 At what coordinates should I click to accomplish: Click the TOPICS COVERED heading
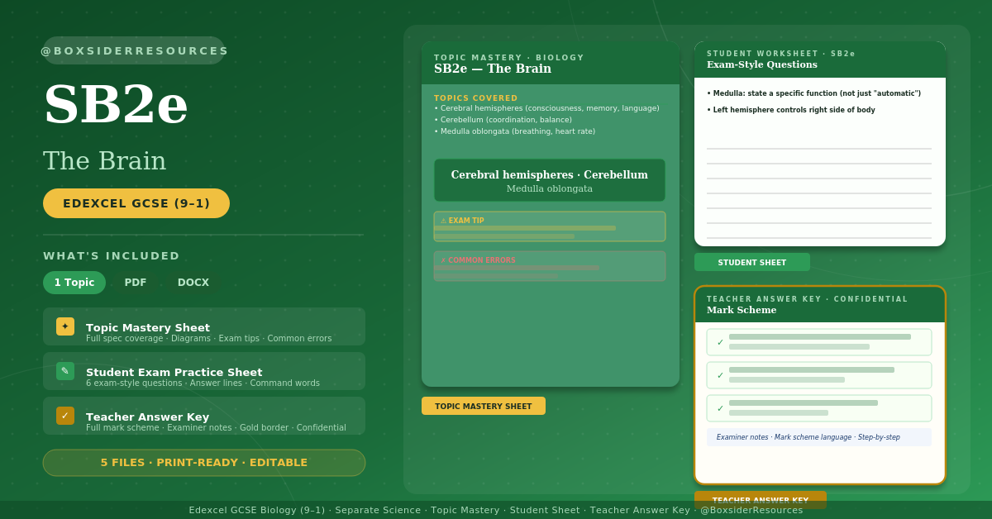click(x=476, y=98)
